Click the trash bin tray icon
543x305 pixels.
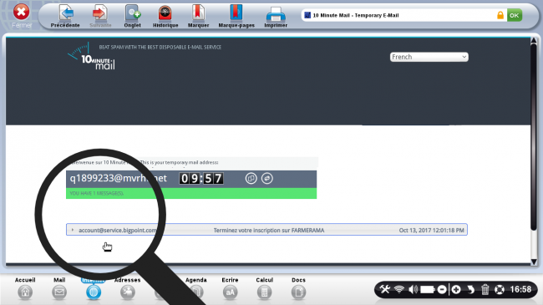click(485, 289)
